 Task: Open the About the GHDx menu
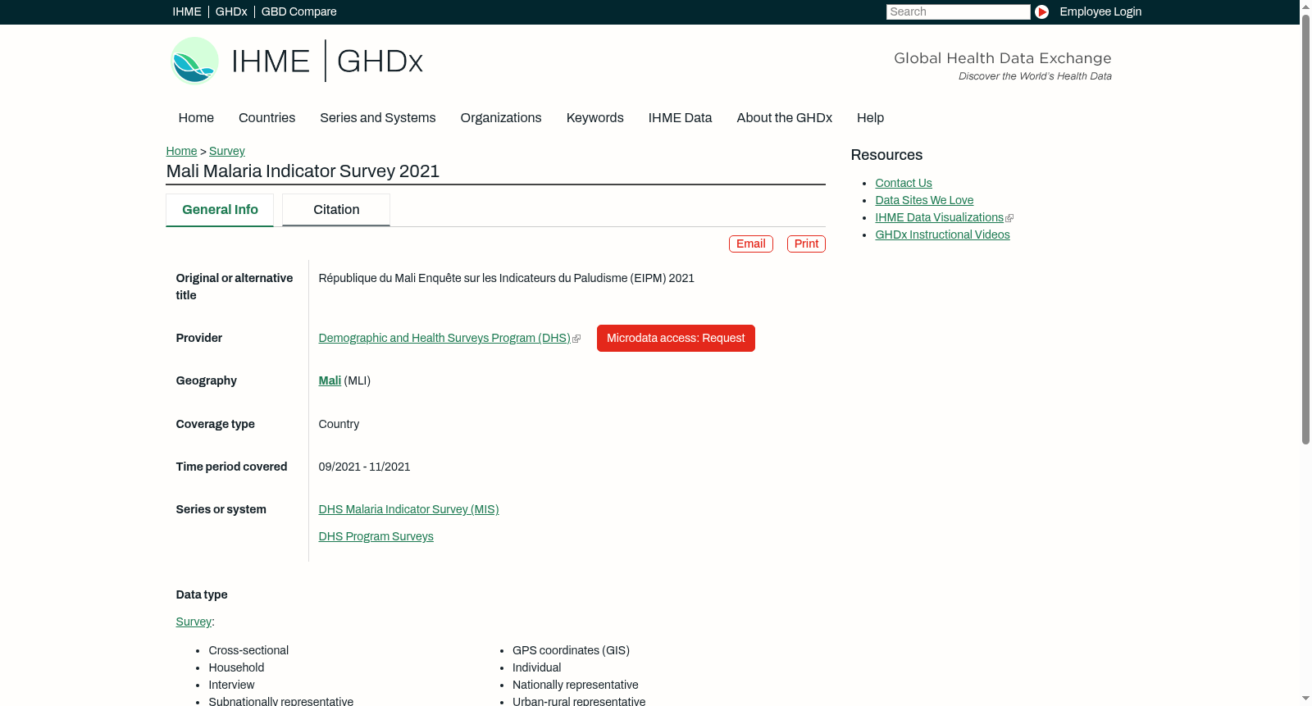784,118
